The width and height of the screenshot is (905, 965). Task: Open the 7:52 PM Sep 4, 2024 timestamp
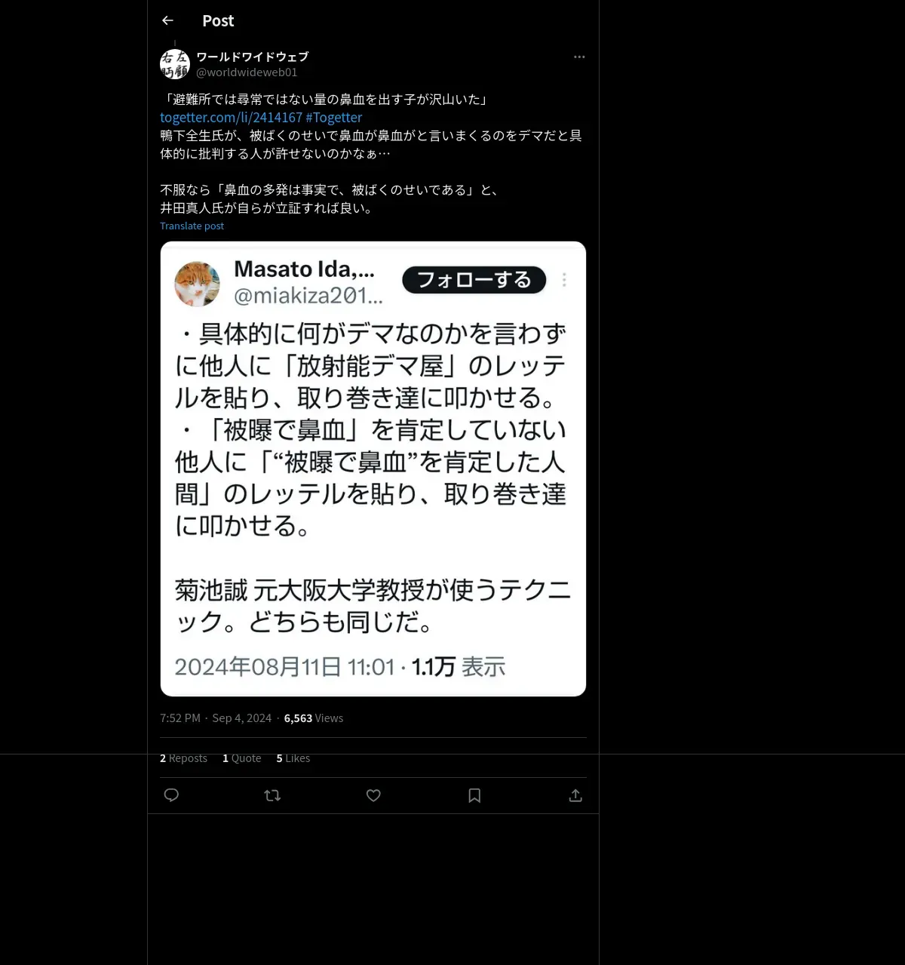pos(216,718)
